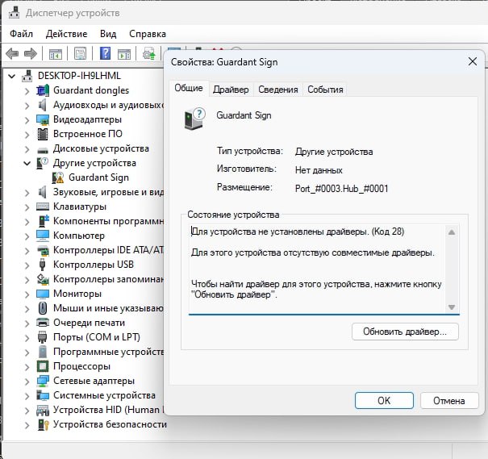
Task: Open the Файл menu
Action: coord(21,34)
